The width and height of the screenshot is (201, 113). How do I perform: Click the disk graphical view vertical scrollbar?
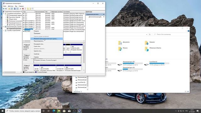[x=84, y=57]
